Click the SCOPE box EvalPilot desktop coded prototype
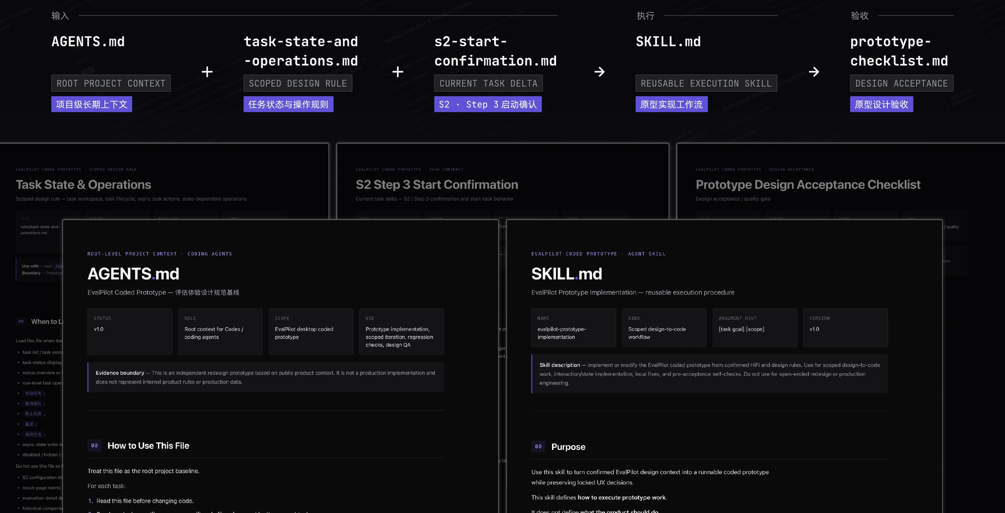Image resolution: width=1005 pixels, height=513 pixels. (311, 332)
